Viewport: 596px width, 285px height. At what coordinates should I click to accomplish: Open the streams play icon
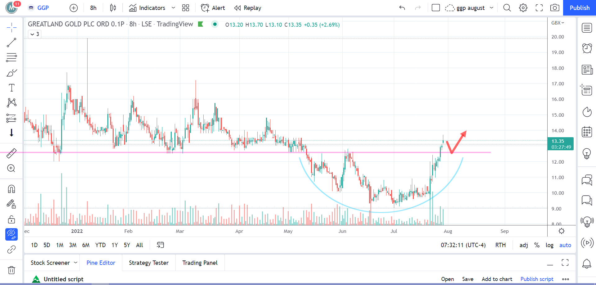click(587, 242)
